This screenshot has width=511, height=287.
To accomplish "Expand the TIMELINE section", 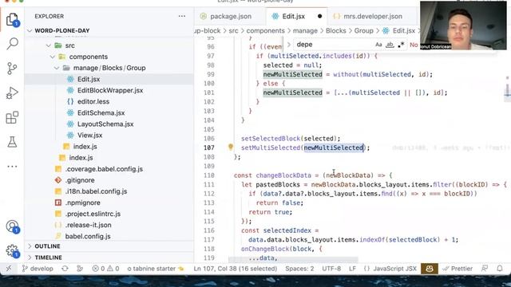I will tap(109, 258).
